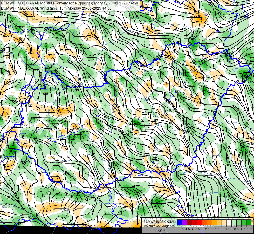Click the ECMWF-INDEX-ANAL legend label

(x=159, y=222)
